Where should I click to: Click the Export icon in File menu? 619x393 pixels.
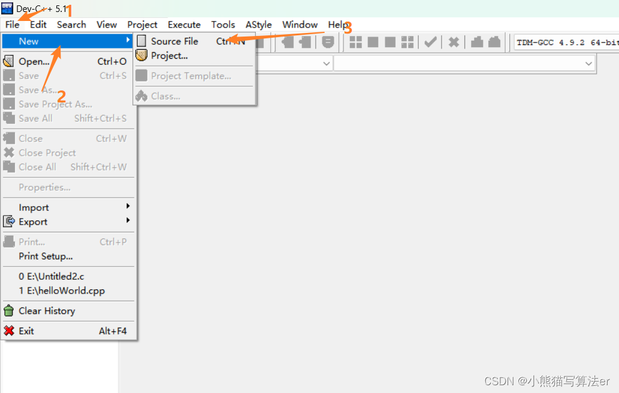pos(8,221)
